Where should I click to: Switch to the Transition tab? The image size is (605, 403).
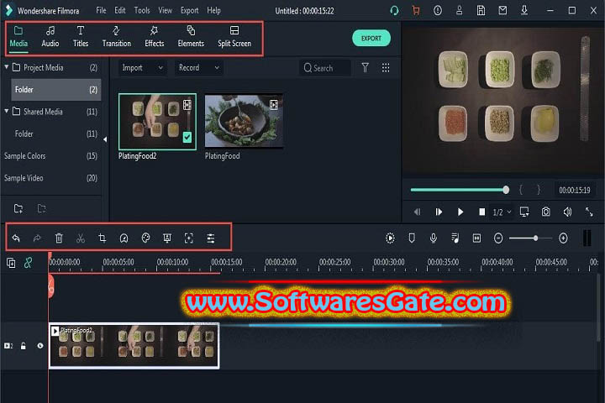pos(117,37)
